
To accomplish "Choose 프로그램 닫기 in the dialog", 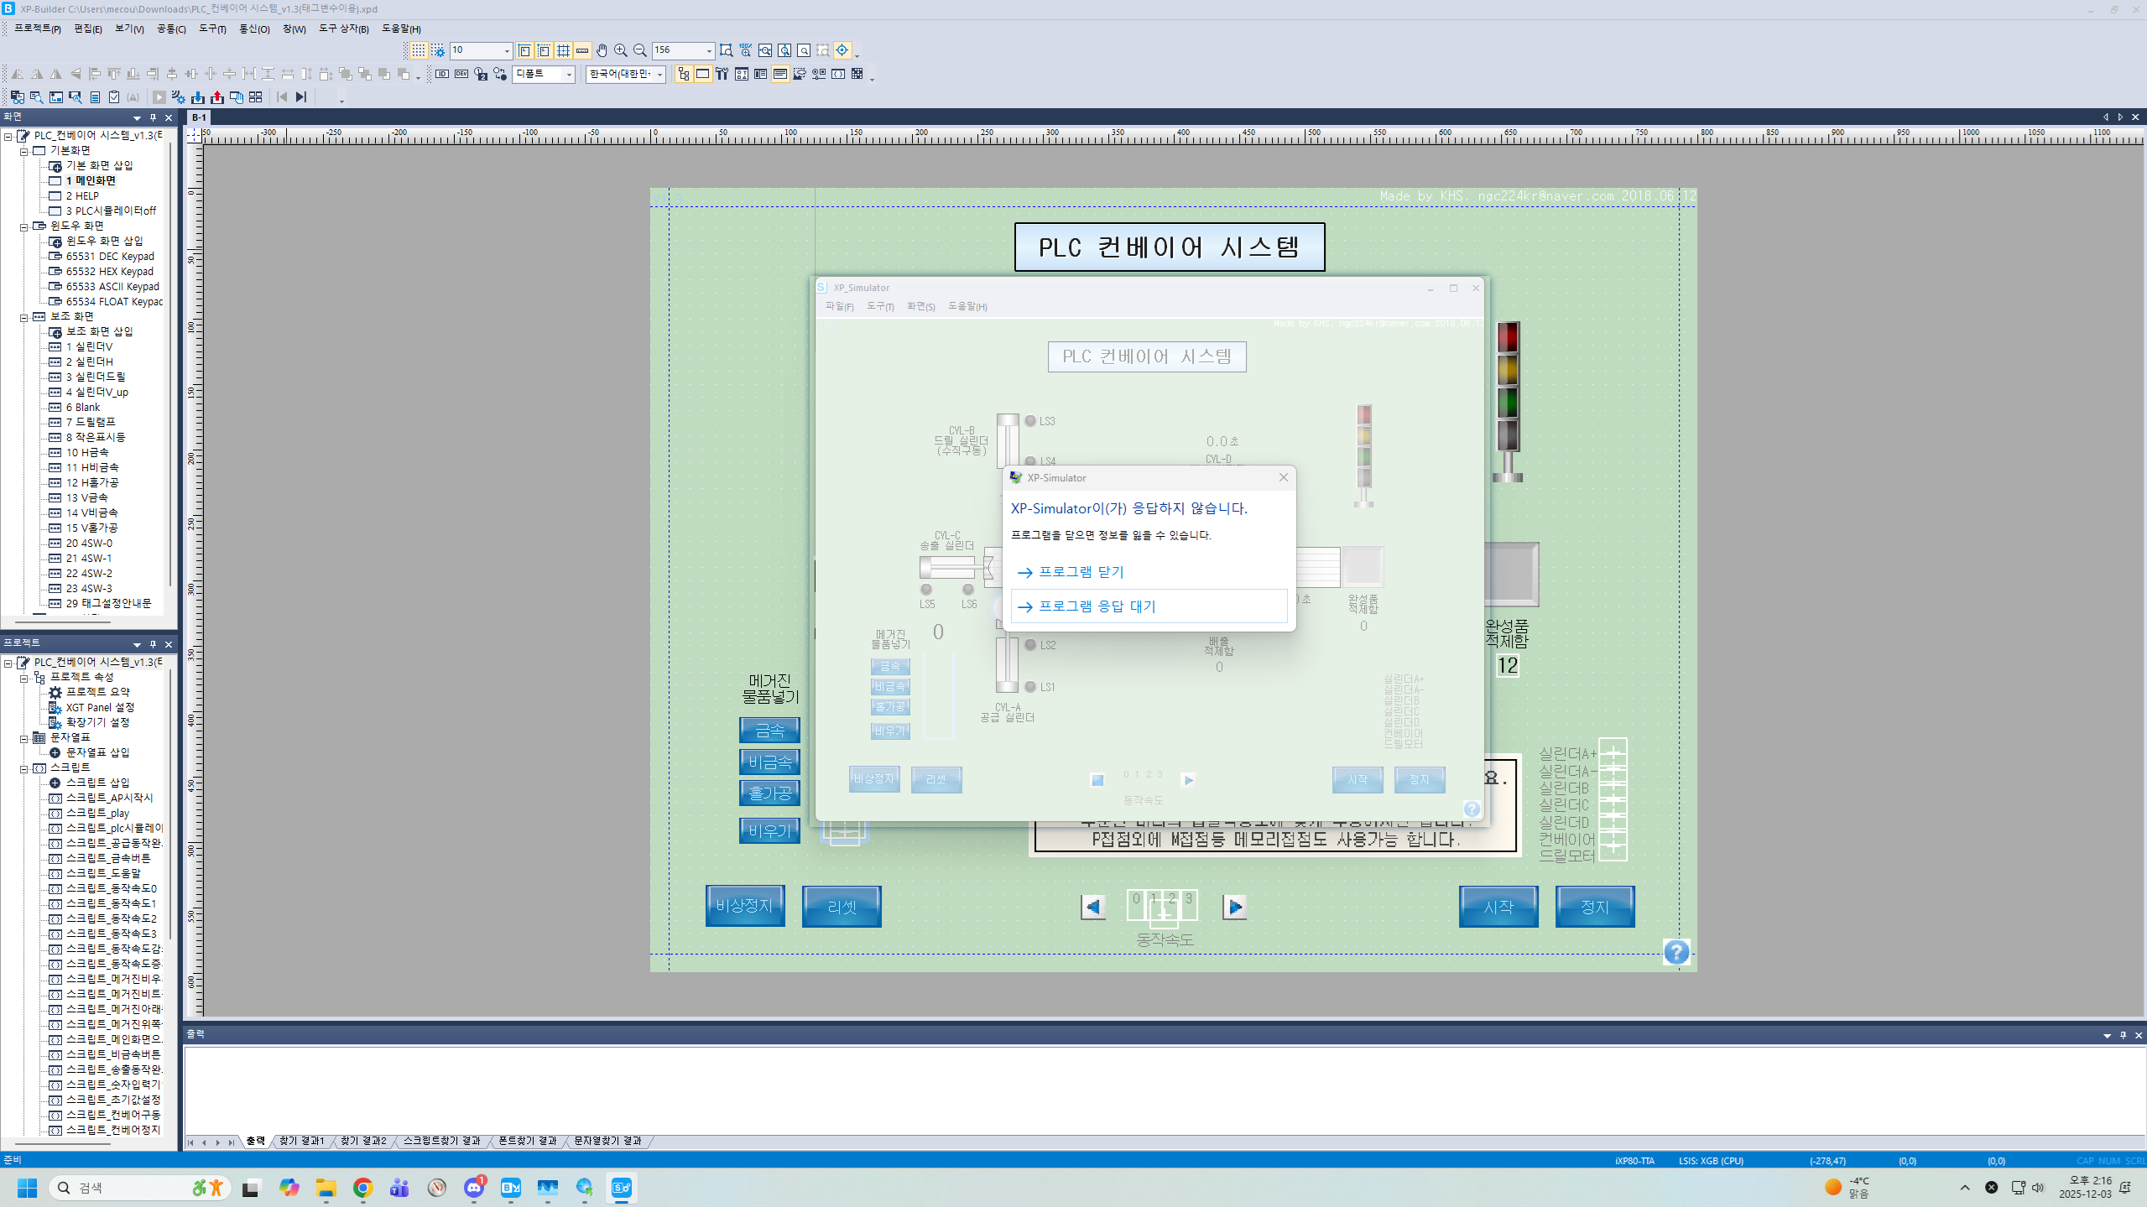I will point(1149,571).
